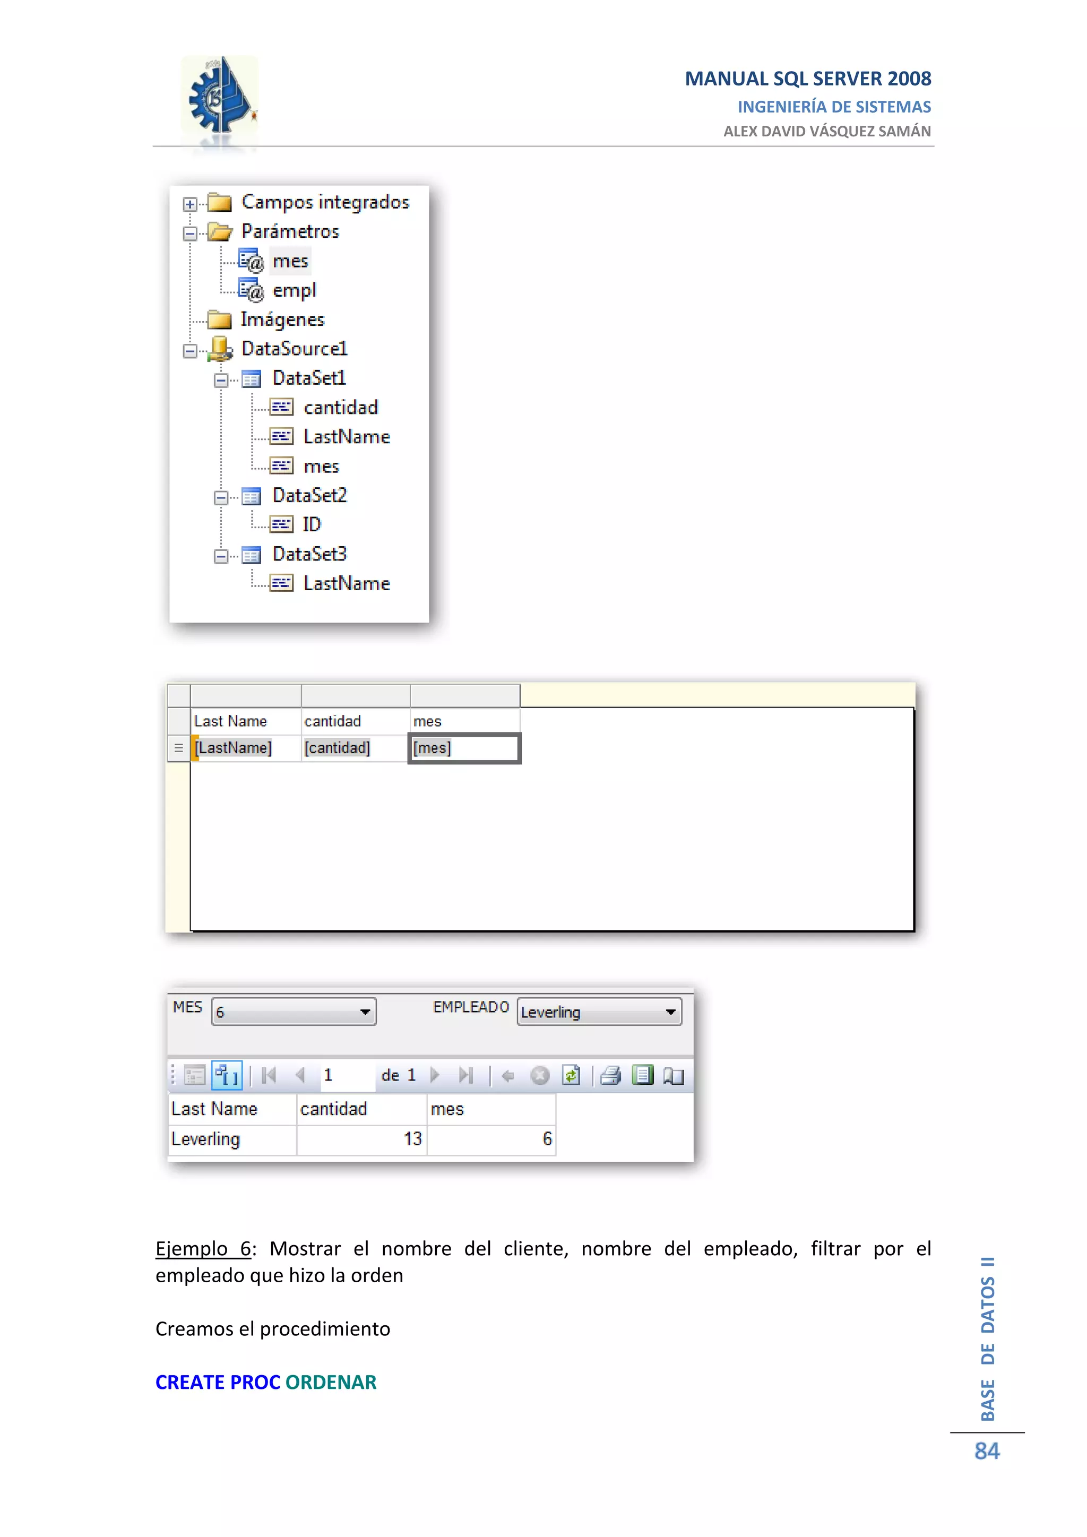Go to last page of the report
Viewport: 1087px width, 1537px height.
tap(466, 1076)
